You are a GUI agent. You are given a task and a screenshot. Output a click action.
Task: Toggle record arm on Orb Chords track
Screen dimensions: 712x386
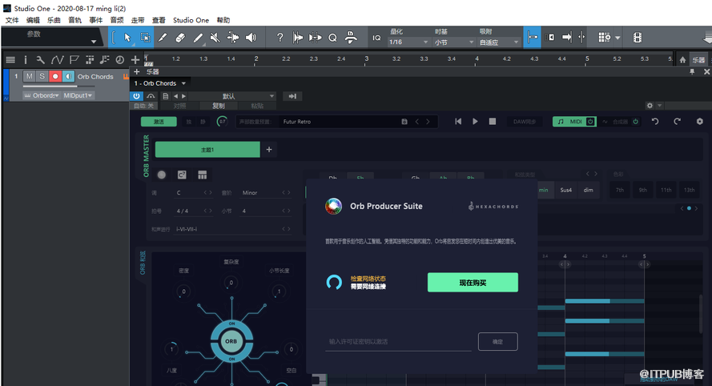[x=55, y=77]
